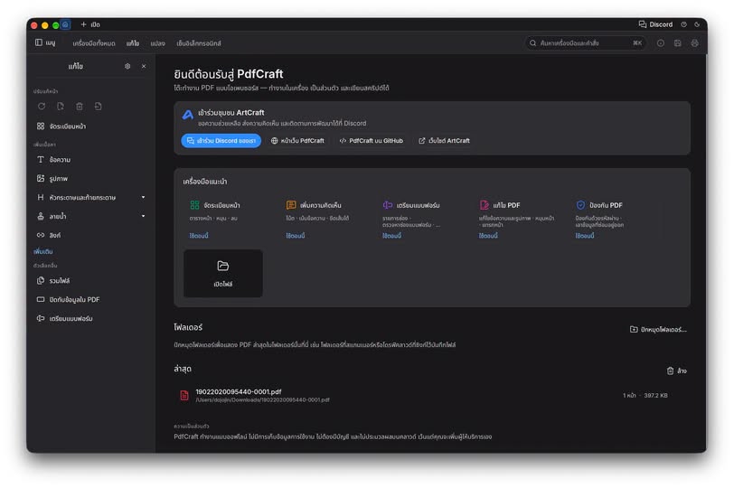This screenshot has height=488, width=734.
Task: Open the home tab icon in title bar
Action: (x=66, y=24)
